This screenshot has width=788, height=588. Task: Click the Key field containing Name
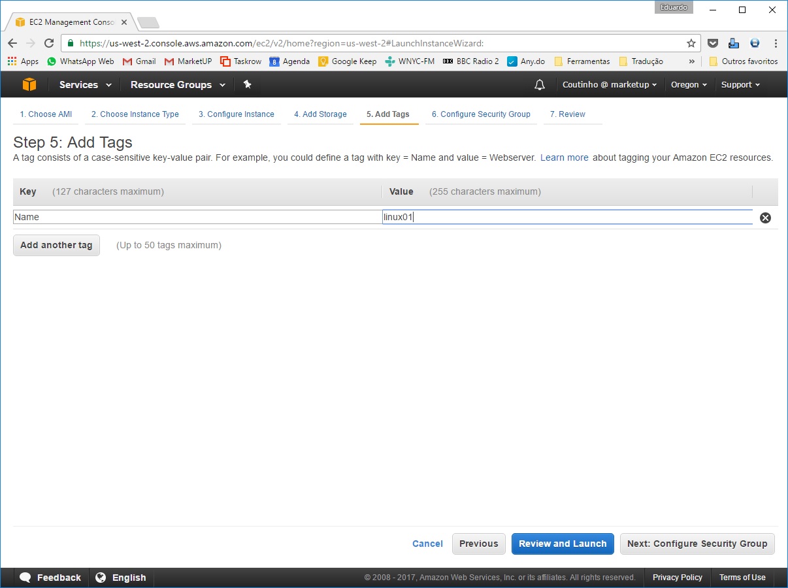click(x=197, y=217)
